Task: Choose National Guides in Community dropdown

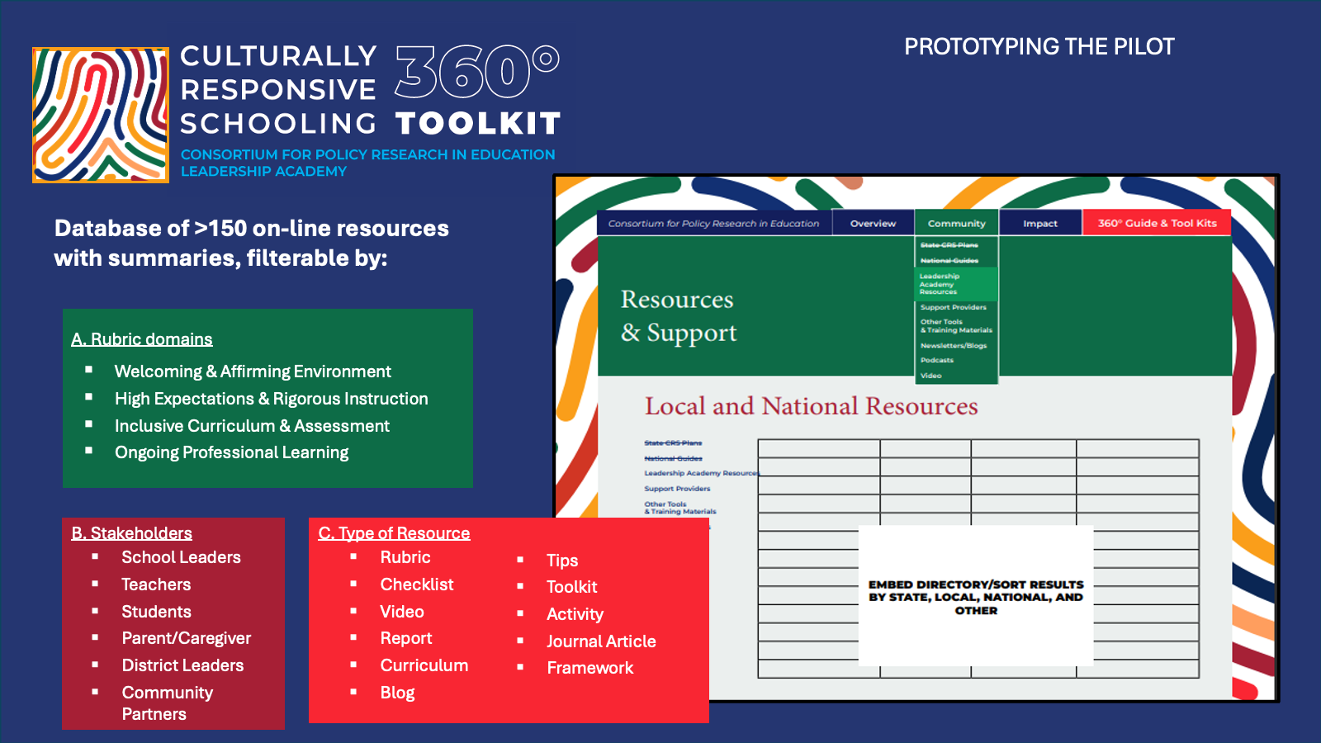Action: click(949, 261)
